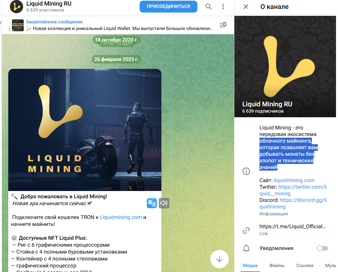The image size is (338, 272).
Task: Click the Liquid Mining RU channel avatar in header
Action: [17, 7]
